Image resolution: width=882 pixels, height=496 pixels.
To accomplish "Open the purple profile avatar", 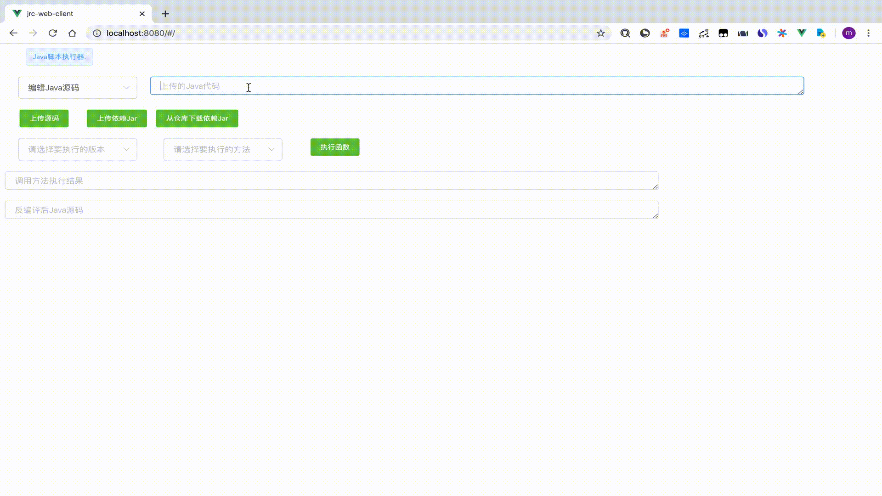I will tap(848, 33).
